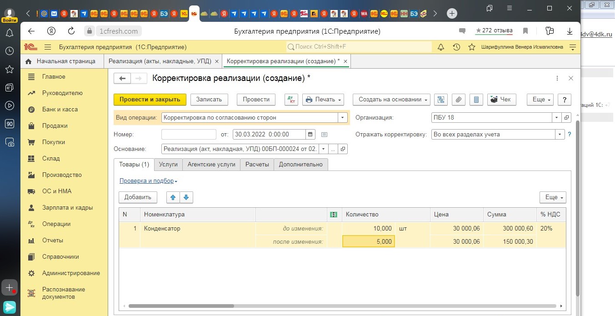Image resolution: width=615 pixels, height=316 pixels.
Task: Click the Чек cash receipt button
Action: coord(501,100)
